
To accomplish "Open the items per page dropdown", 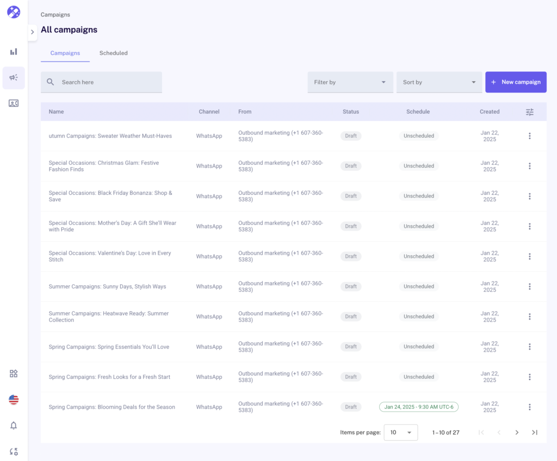I will pos(400,433).
